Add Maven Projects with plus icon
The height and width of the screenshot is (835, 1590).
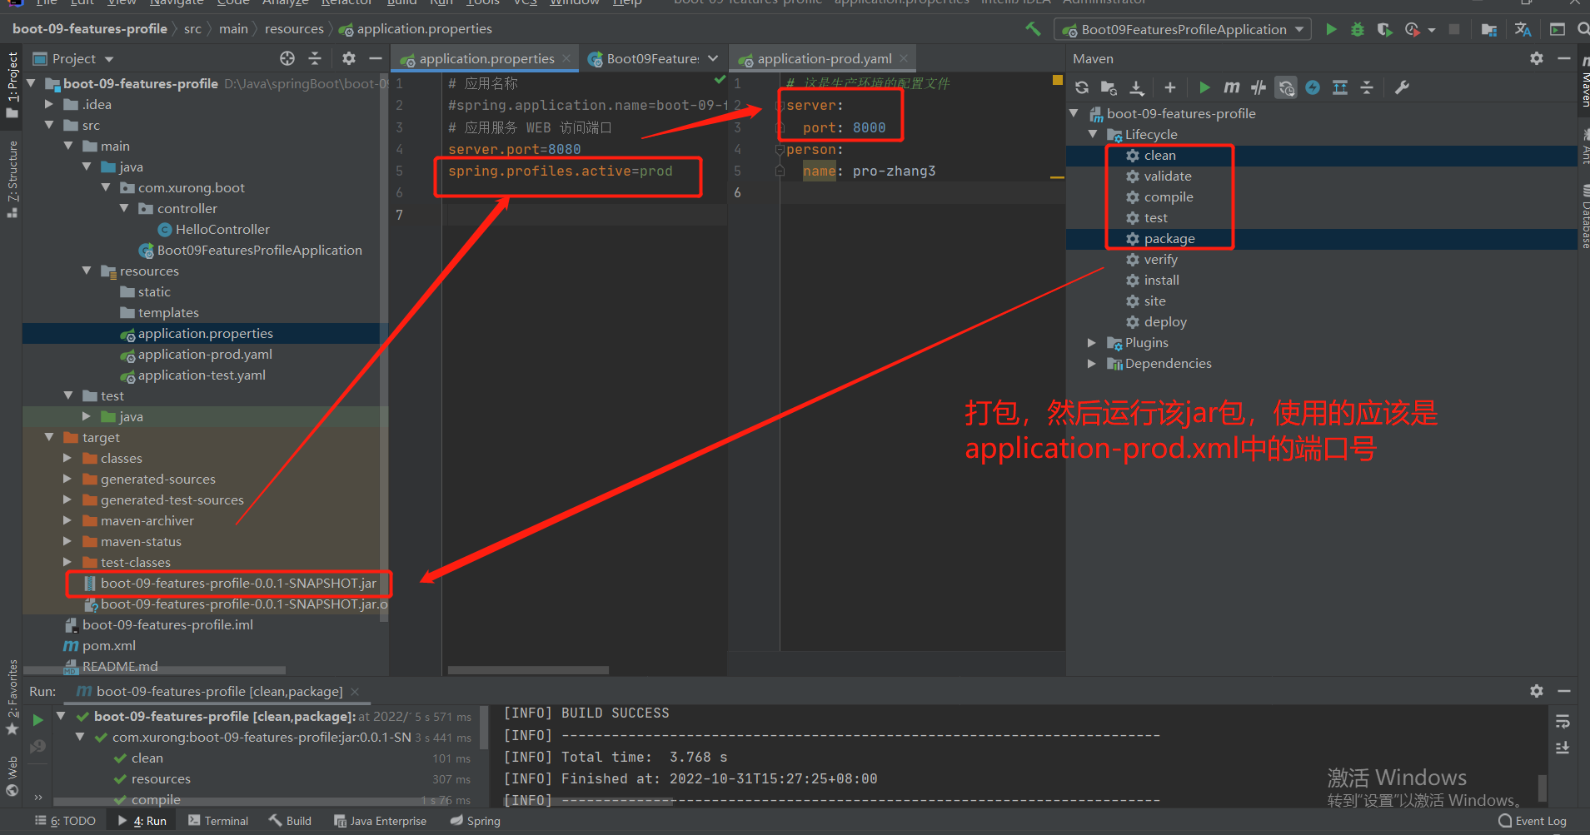(x=1170, y=87)
